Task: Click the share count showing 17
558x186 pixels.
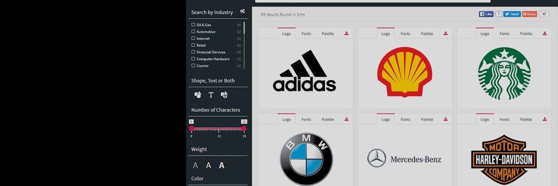Action: (544, 14)
